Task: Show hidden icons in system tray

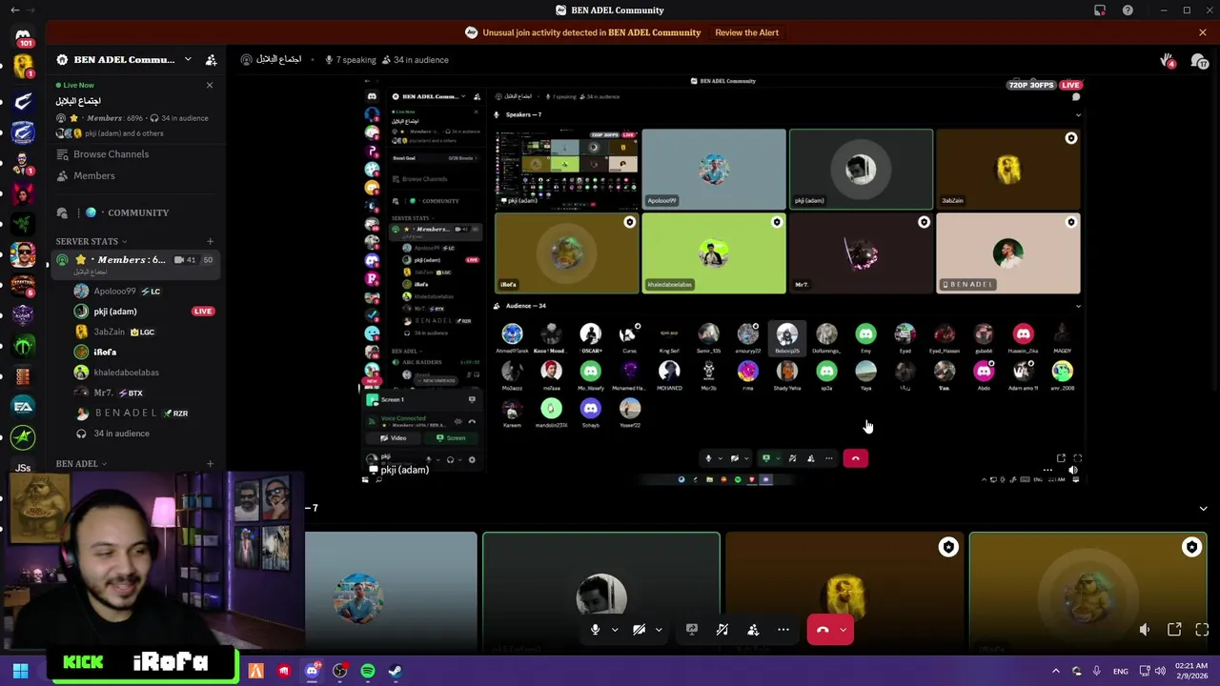Action: (1055, 671)
